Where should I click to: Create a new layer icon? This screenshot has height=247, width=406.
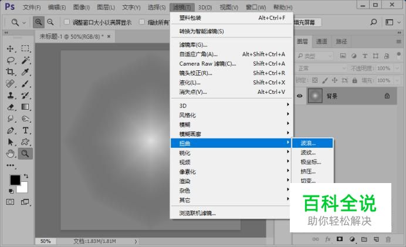tap(376, 239)
